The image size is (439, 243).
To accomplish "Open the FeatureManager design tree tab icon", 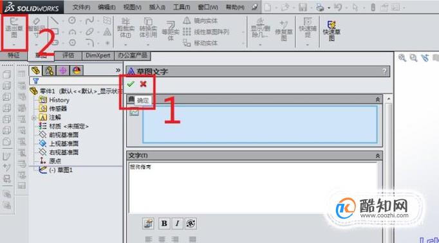I will tap(36, 71).
